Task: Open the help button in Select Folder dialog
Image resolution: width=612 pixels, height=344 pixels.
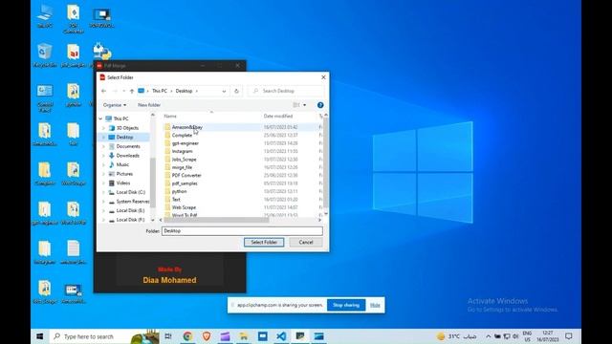Action: click(x=320, y=105)
